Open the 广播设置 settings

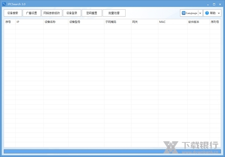click(x=31, y=13)
